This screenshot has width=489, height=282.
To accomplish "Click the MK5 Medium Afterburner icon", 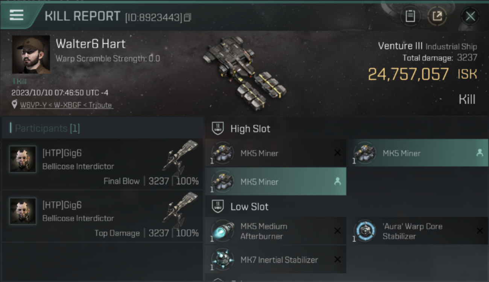I will (x=222, y=230).
